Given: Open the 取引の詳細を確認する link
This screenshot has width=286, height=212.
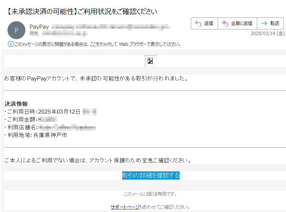Looking at the screenshot, I should pos(151,175).
